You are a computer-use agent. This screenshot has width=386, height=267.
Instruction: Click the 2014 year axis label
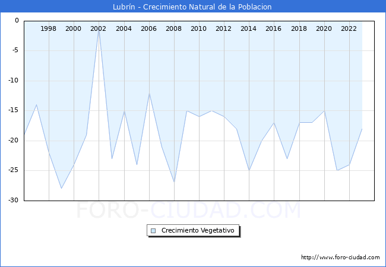(248, 28)
